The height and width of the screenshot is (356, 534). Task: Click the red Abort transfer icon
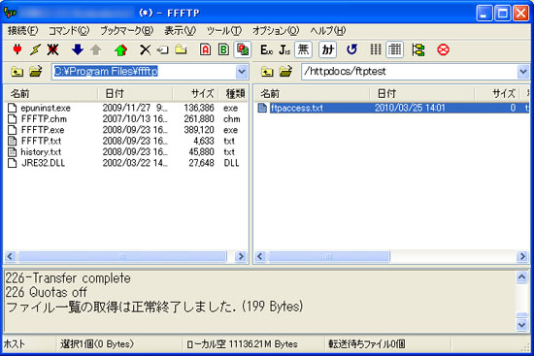[x=443, y=49]
